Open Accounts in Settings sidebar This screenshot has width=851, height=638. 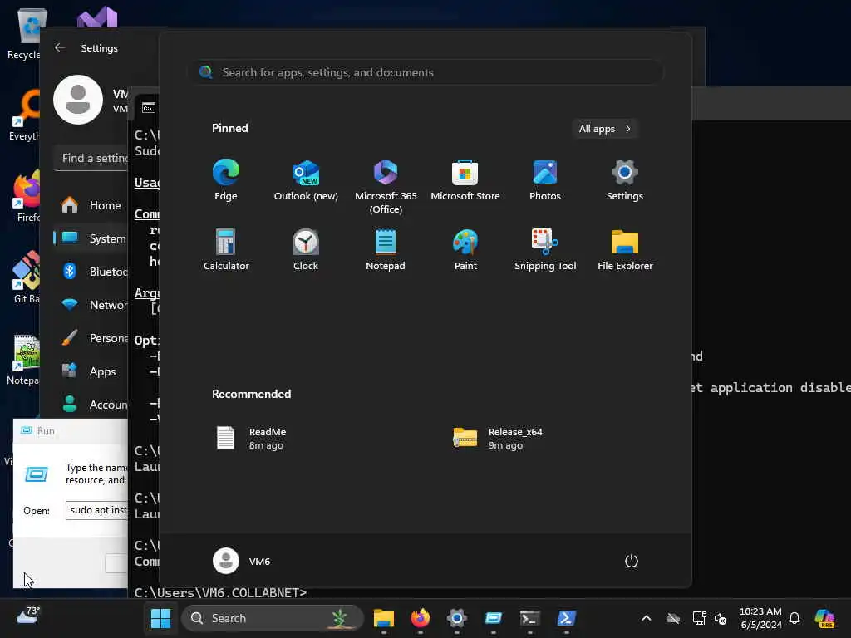(91, 405)
